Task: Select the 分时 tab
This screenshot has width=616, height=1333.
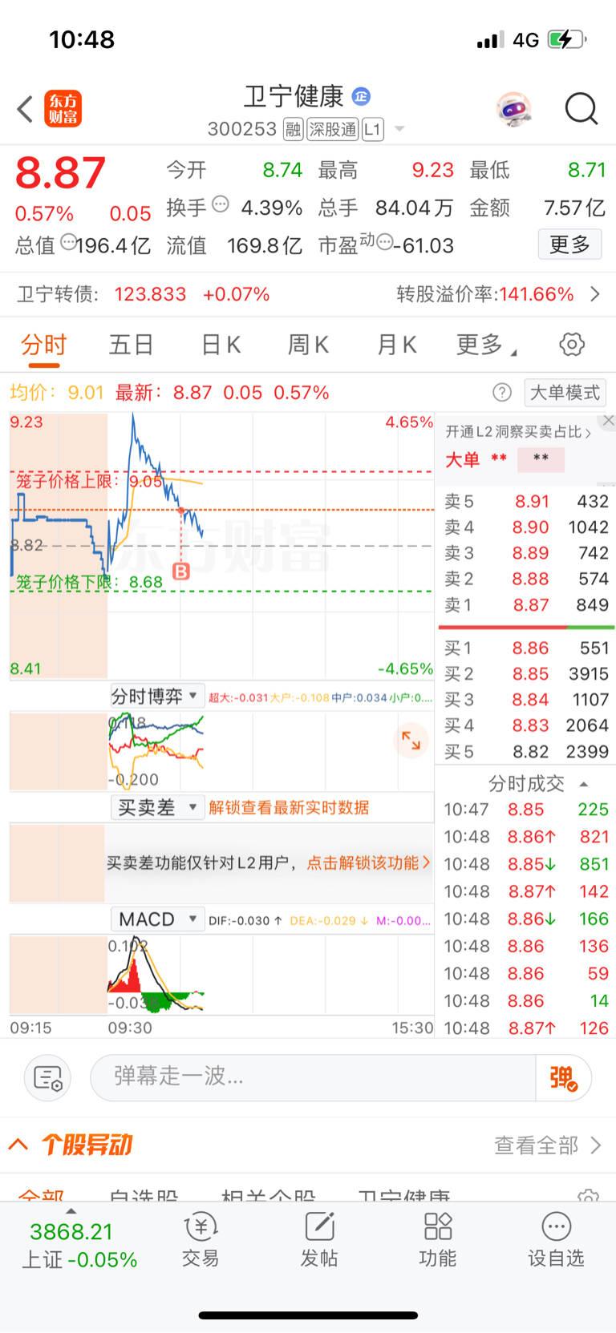Action: pos(43,345)
